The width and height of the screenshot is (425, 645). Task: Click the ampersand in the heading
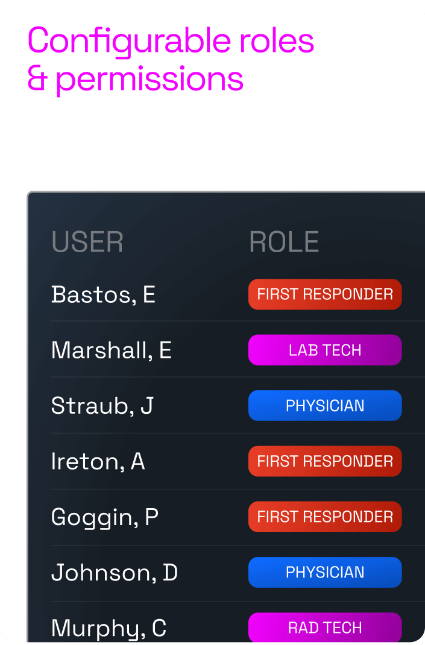pos(37,78)
